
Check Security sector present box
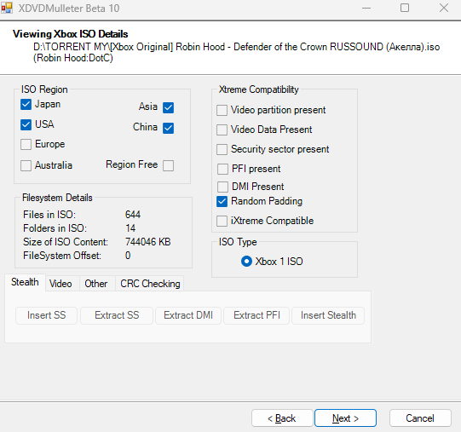[222, 149]
